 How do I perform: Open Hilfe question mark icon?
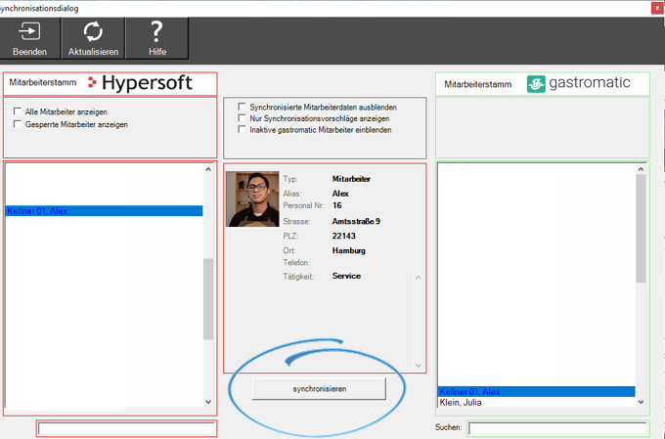[x=156, y=31]
